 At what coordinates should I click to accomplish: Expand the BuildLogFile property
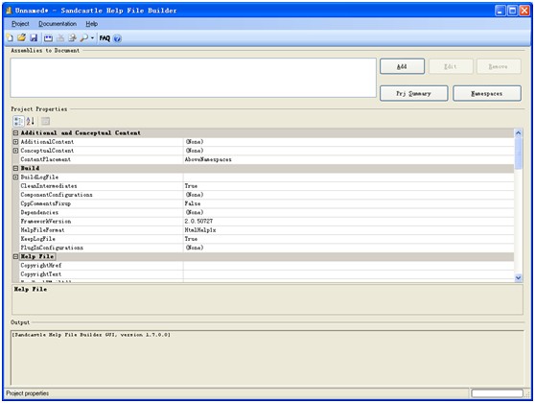pos(15,177)
